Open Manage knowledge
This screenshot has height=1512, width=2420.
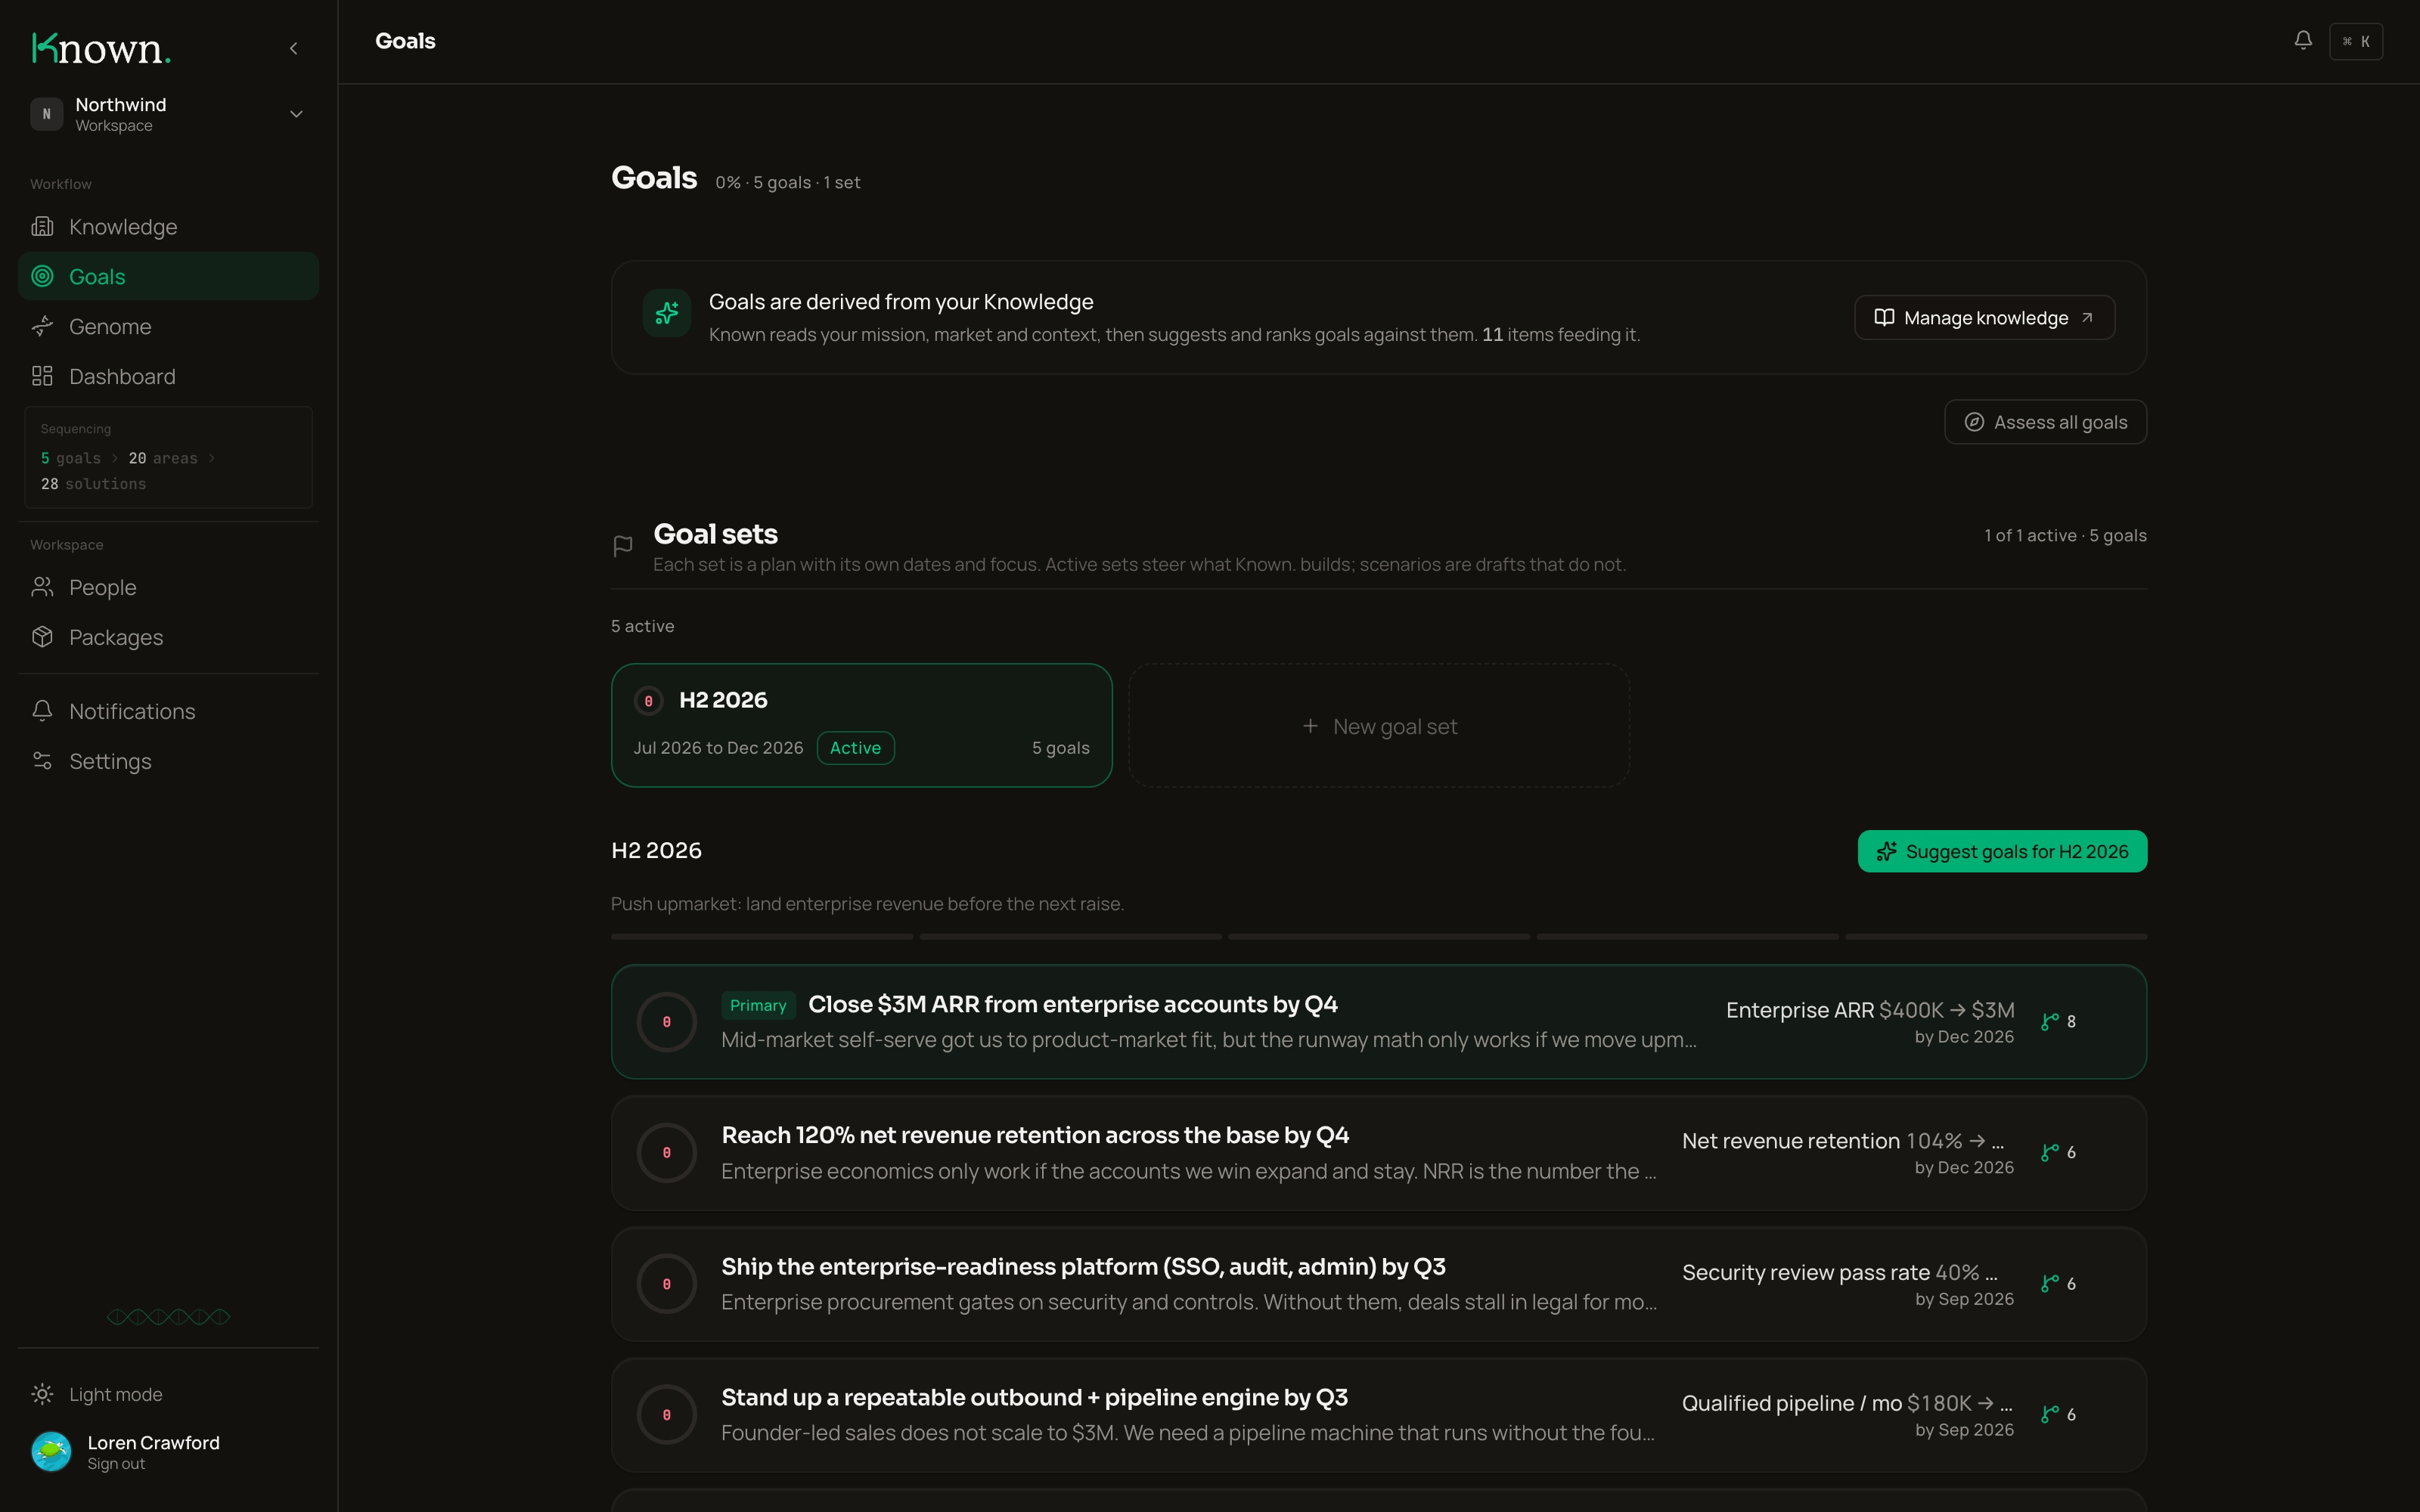pyautogui.click(x=1984, y=318)
